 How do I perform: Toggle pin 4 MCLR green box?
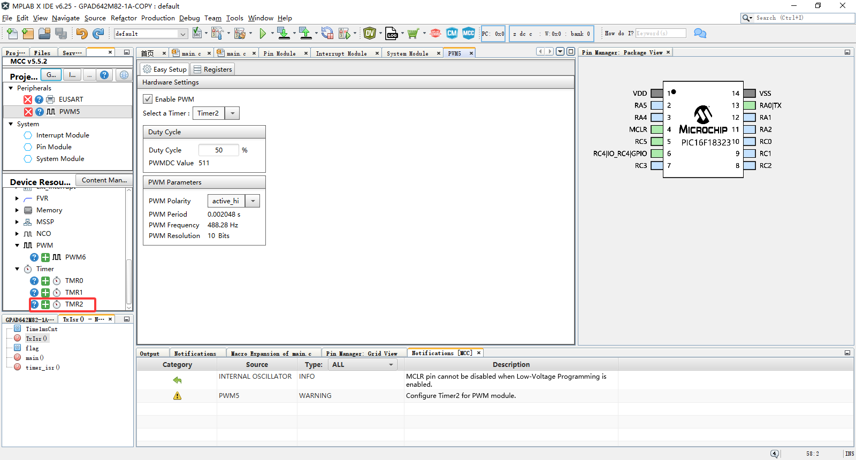tap(657, 129)
